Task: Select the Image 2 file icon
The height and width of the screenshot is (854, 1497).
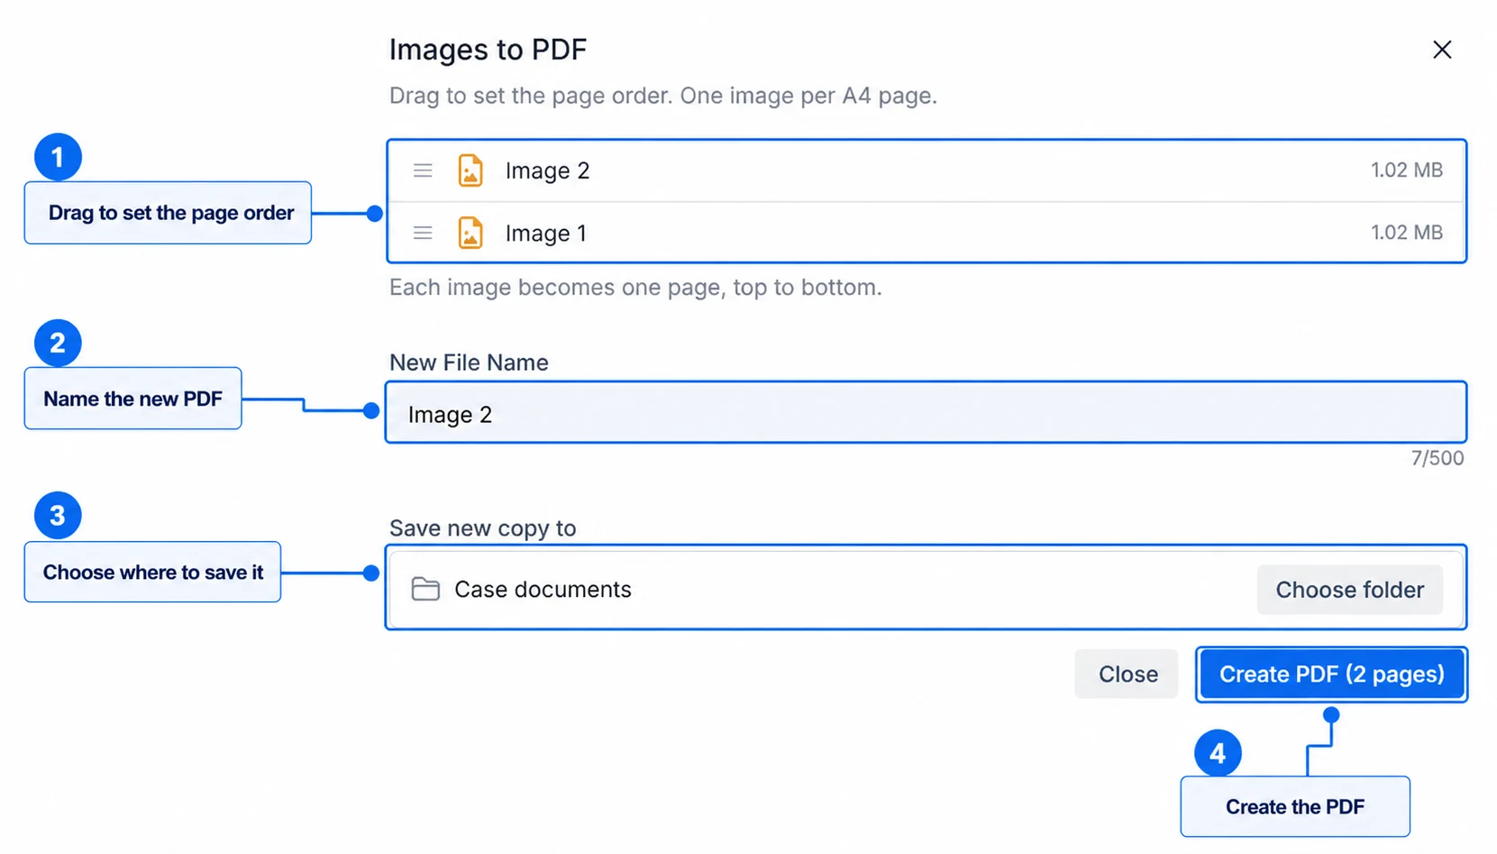Action: [x=470, y=170]
